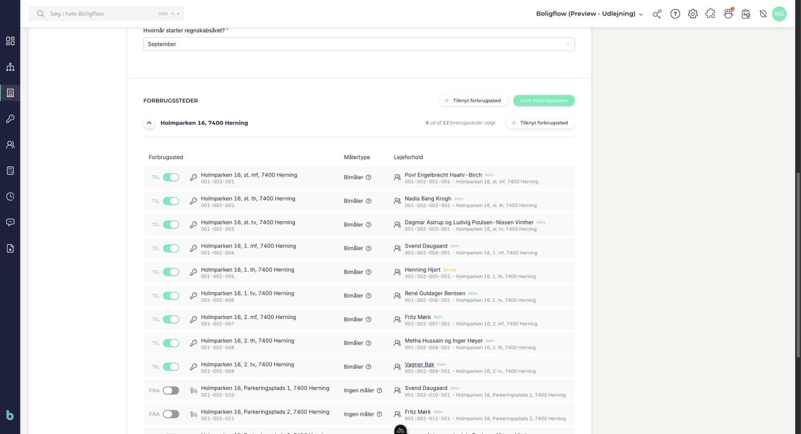Screen dimensions: 801x434
Task: Click address Holmparken 16, 1. tv, 7400 Herning
Action: (247, 293)
